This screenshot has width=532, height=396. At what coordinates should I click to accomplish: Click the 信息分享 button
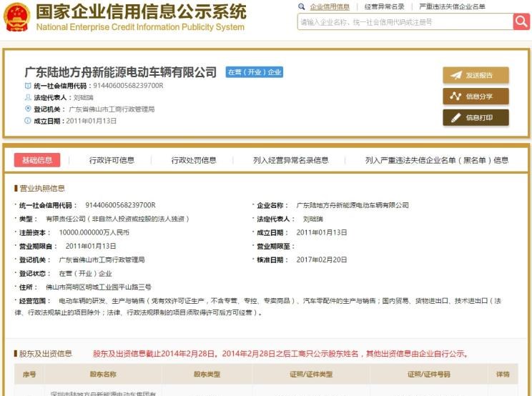pyautogui.click(x=476, y=96)
